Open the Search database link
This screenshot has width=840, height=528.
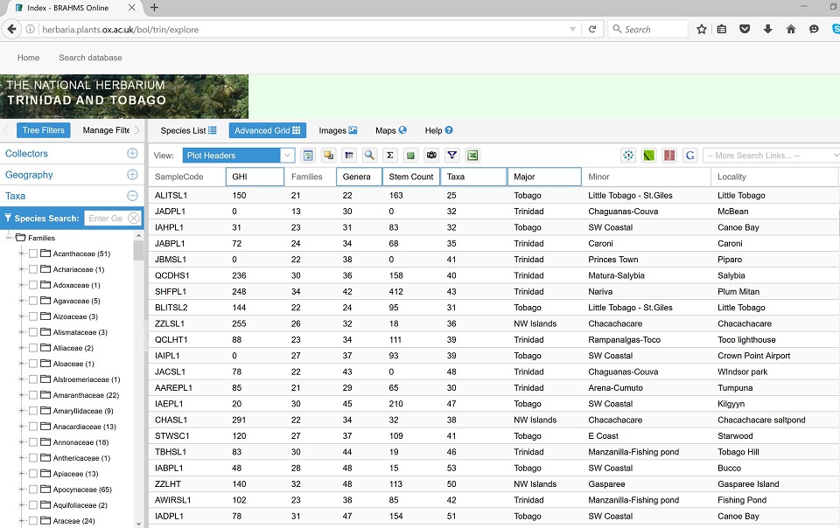click(x=90, y=58)
